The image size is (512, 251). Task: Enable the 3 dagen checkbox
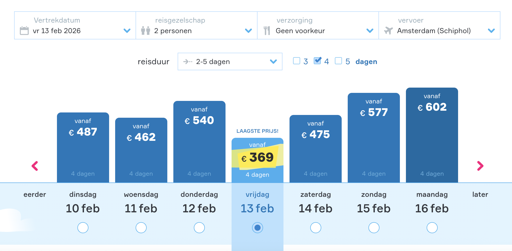pyautogui.click(x=297, y=61)
